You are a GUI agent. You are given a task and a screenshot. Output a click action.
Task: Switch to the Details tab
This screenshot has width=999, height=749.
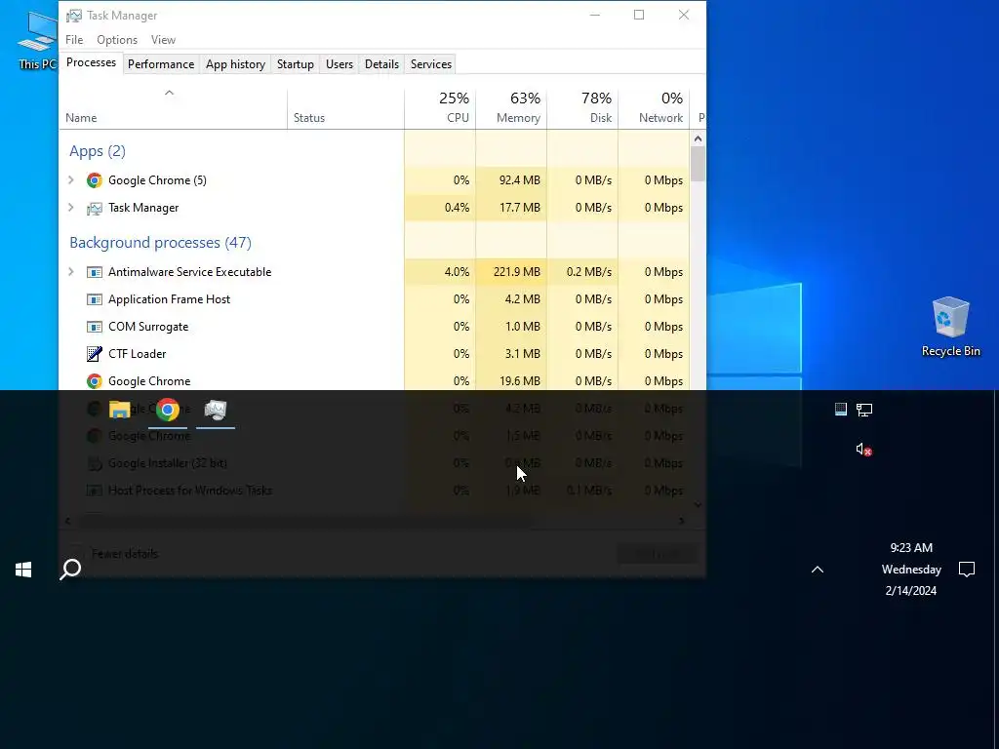[381, 64]
